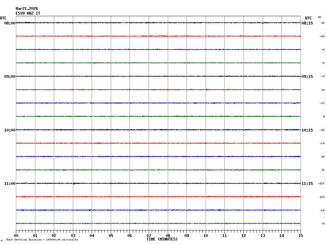
Task: Select the DC offset value -73
Action: (x=322, y=104)
